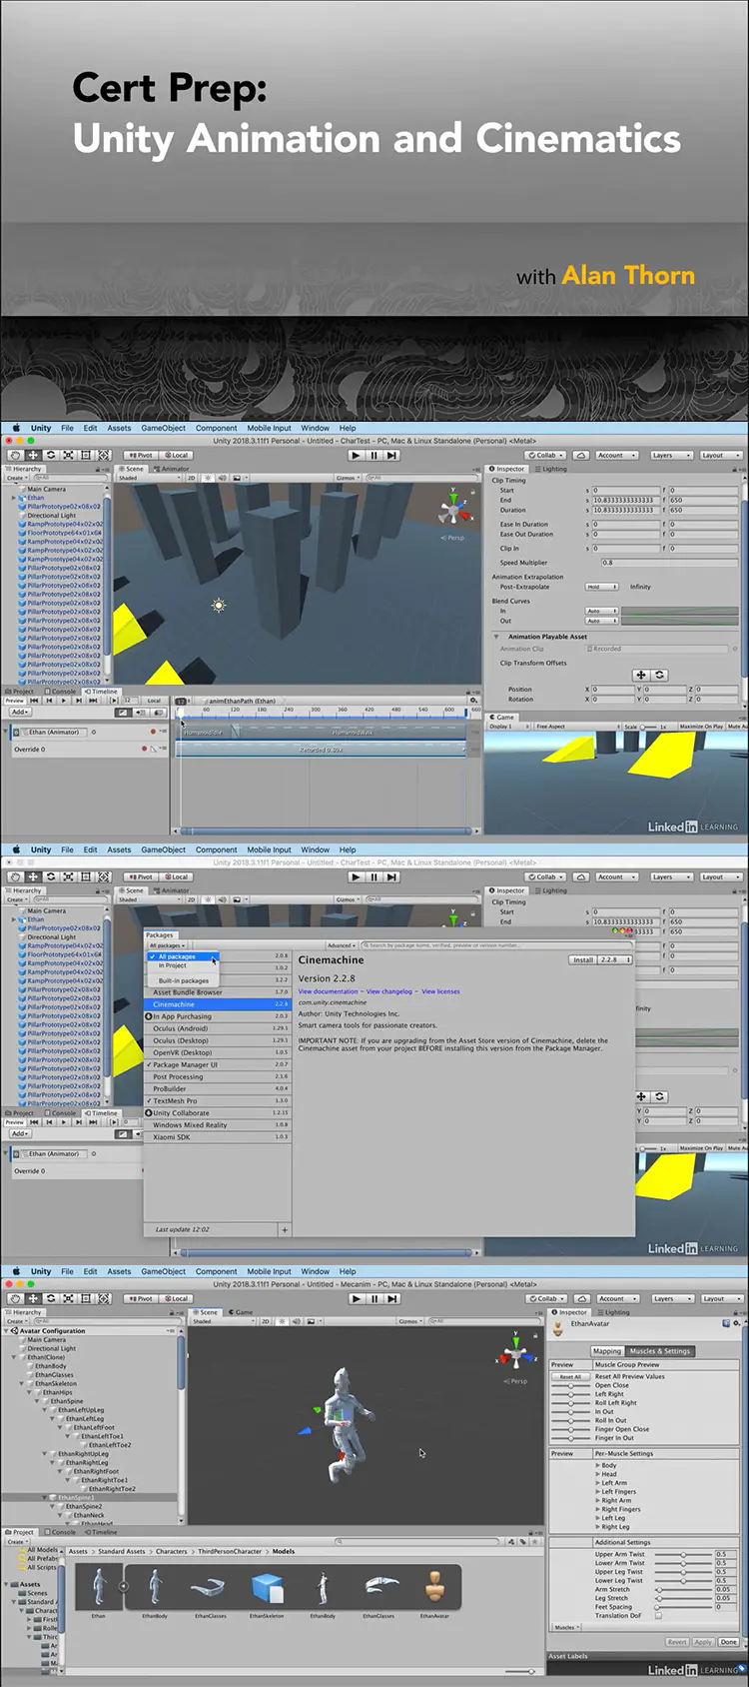Open the Post-Extrapolate Hold dropdown

pyautogui.click(x=601, y=587)
